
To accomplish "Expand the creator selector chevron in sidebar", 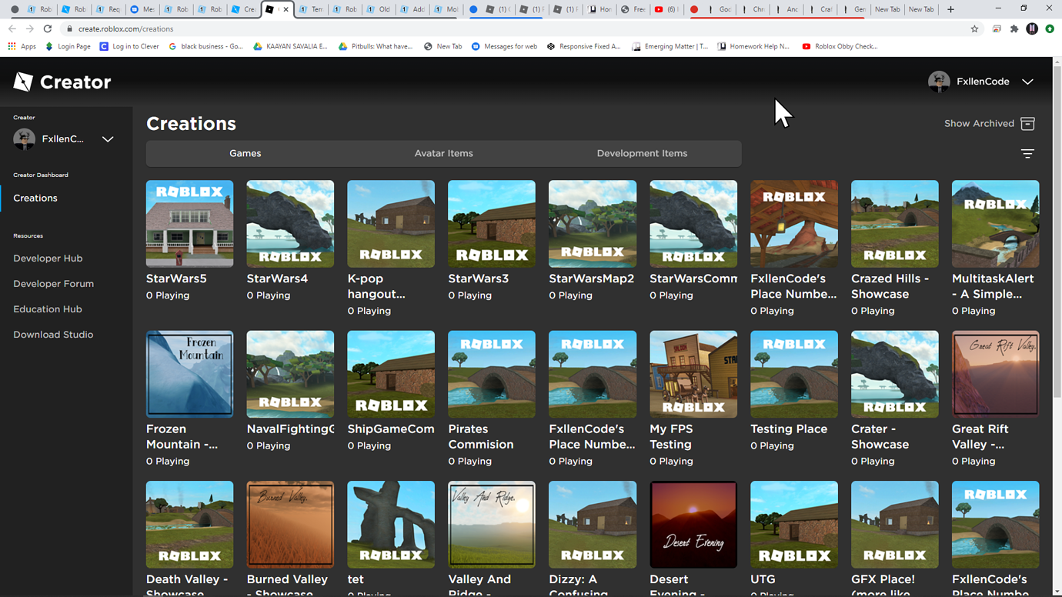I will click(x=108, y=138).
